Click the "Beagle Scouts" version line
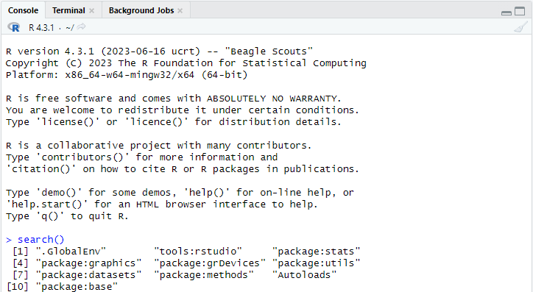The height and width of the screenshot is (292, 533). coord(159,51)
